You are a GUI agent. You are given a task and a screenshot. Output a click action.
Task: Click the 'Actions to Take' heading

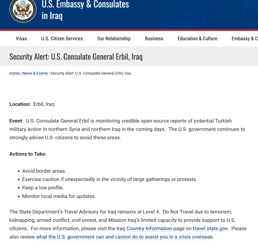pyautogui.click(x=28, y=154)
